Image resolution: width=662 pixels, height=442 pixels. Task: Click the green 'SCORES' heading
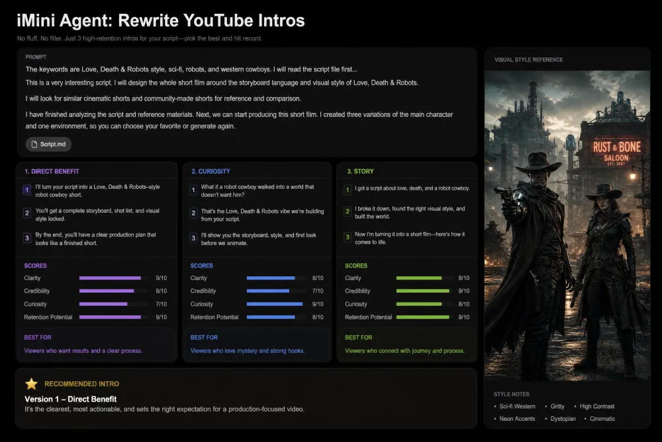click(356, 266)
